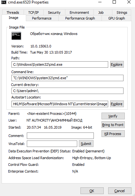Submit the image to VirusTotal
The image size is (135, 196).
click(x=86, y=144)
